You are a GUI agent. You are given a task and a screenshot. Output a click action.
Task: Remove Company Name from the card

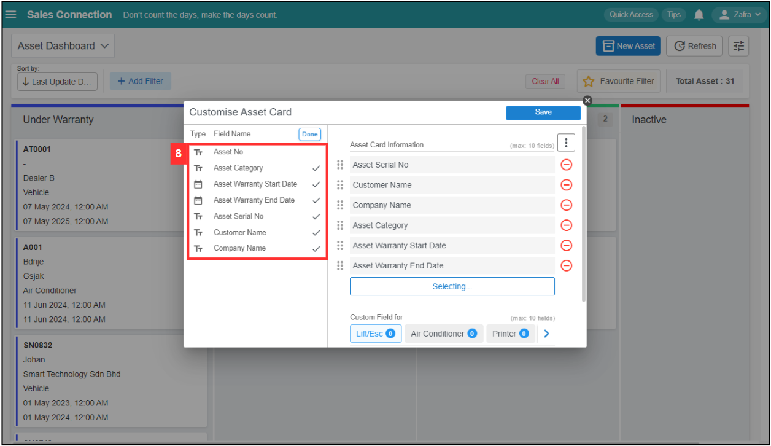[x=567, y=205]
